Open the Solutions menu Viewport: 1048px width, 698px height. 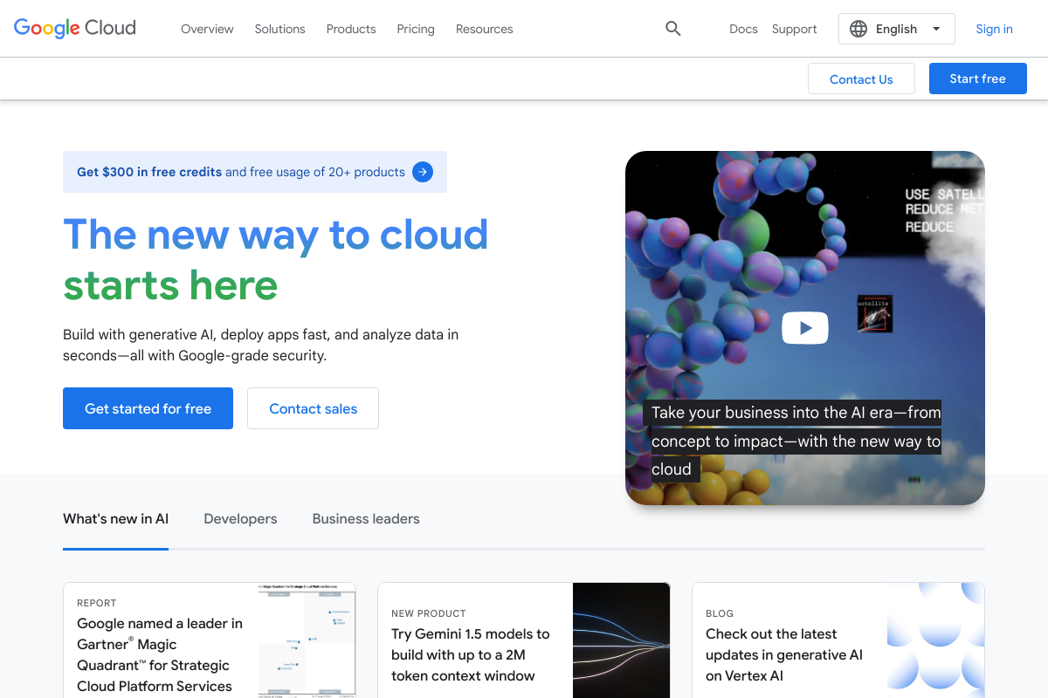click(x=279, y=29)
